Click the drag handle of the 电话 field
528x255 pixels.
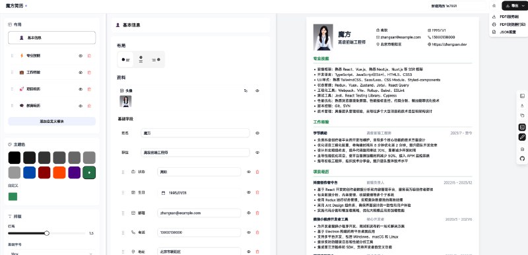click(x=123, y=233)
